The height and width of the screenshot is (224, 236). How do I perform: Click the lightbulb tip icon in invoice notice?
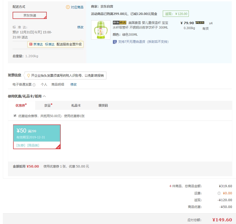[x=28, y=75]
